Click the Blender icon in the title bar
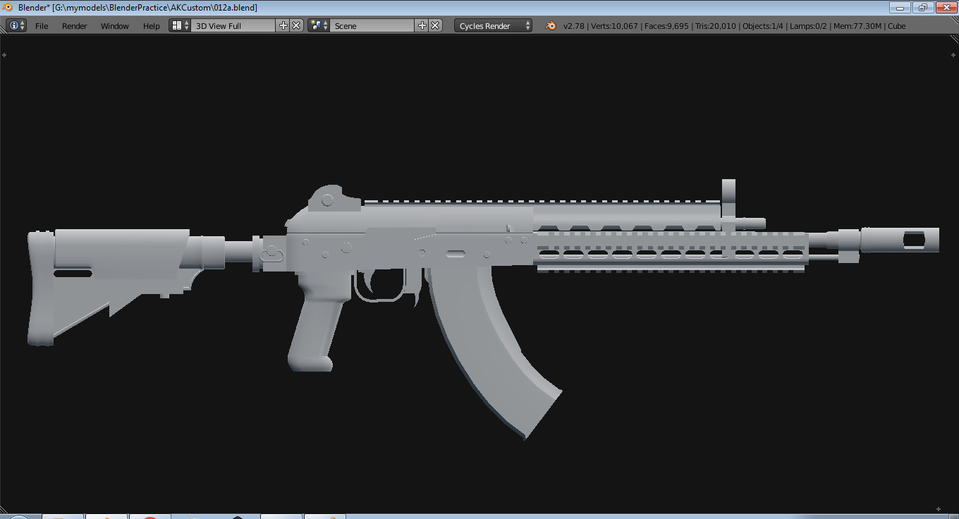959x519 pixels. tap(8, 7)
